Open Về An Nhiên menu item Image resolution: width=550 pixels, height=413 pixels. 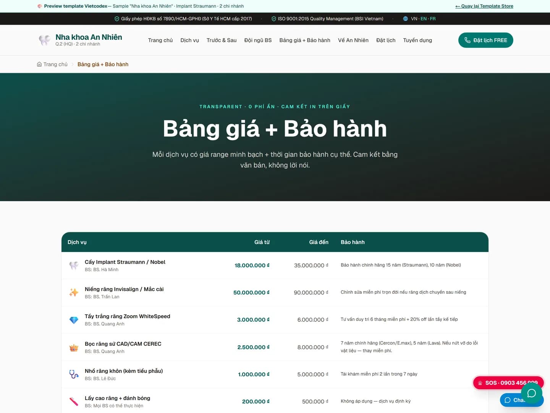(x=353, y=40)
